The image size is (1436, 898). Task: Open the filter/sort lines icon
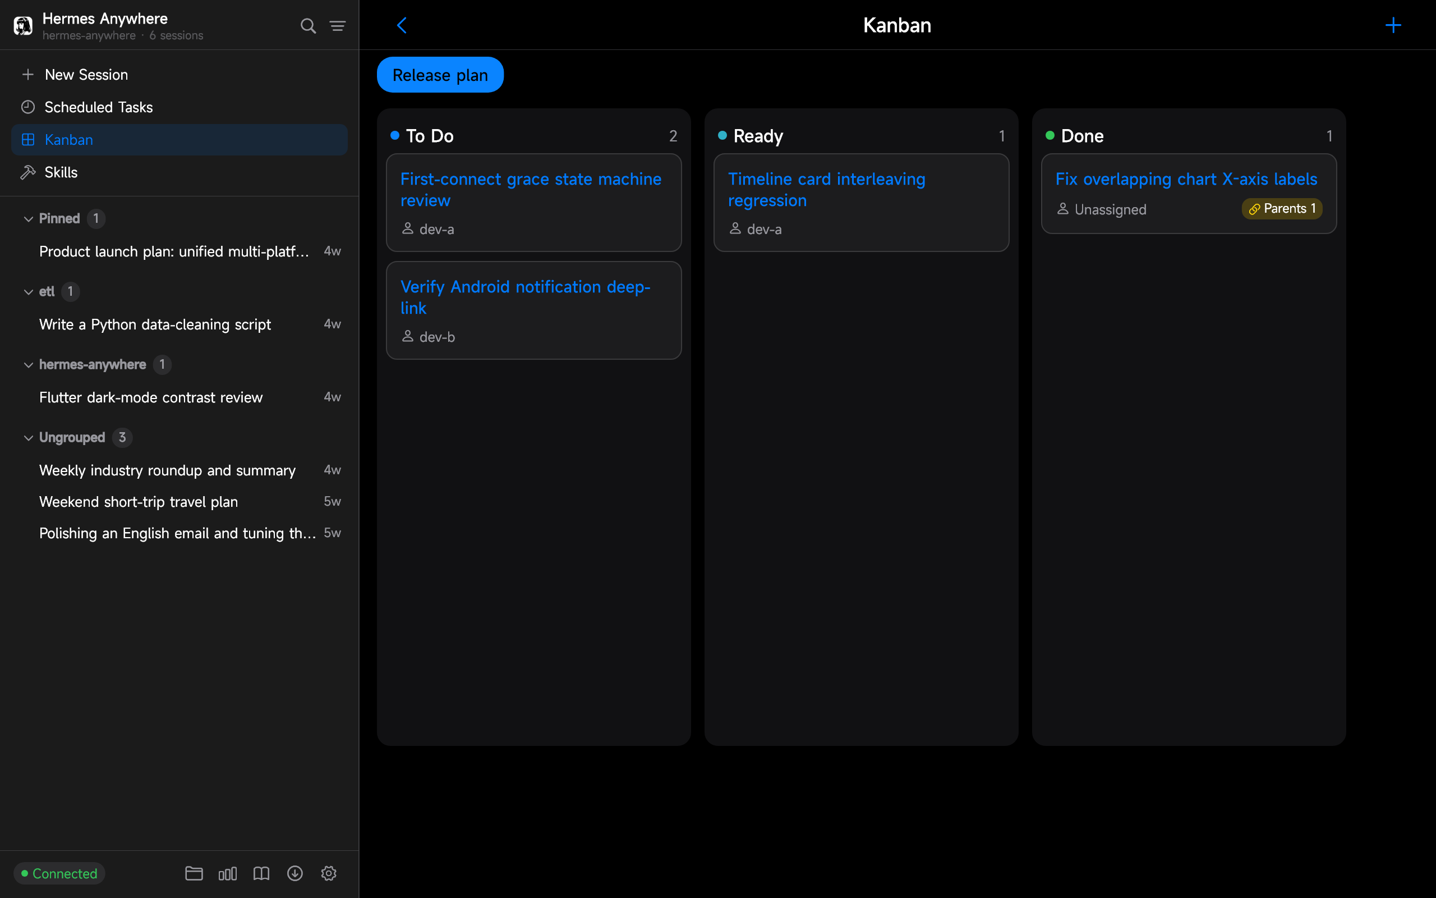tap(338, 26)
